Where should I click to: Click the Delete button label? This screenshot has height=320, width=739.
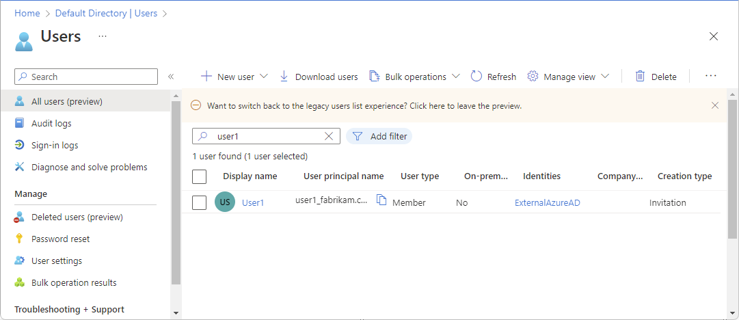tap(664, 77)
